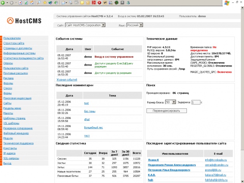This screenshot has width=244, height=183.
Task: Open the Журнал событий link
Action: (x=66, y=79)
